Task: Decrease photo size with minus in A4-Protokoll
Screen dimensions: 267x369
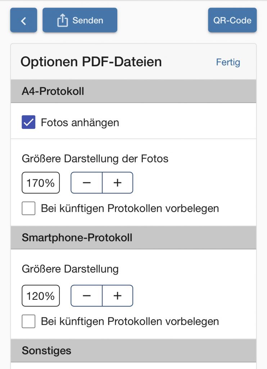Action: [x=87, y=183]
